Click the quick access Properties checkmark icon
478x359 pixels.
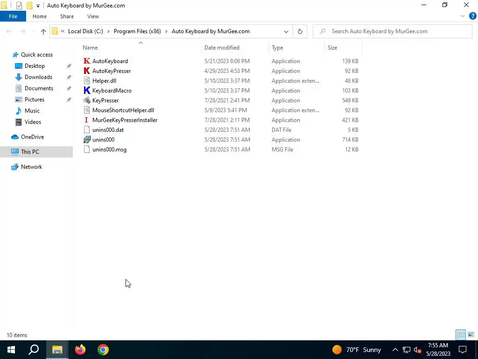pyautogui.click(x=19, y=6)
